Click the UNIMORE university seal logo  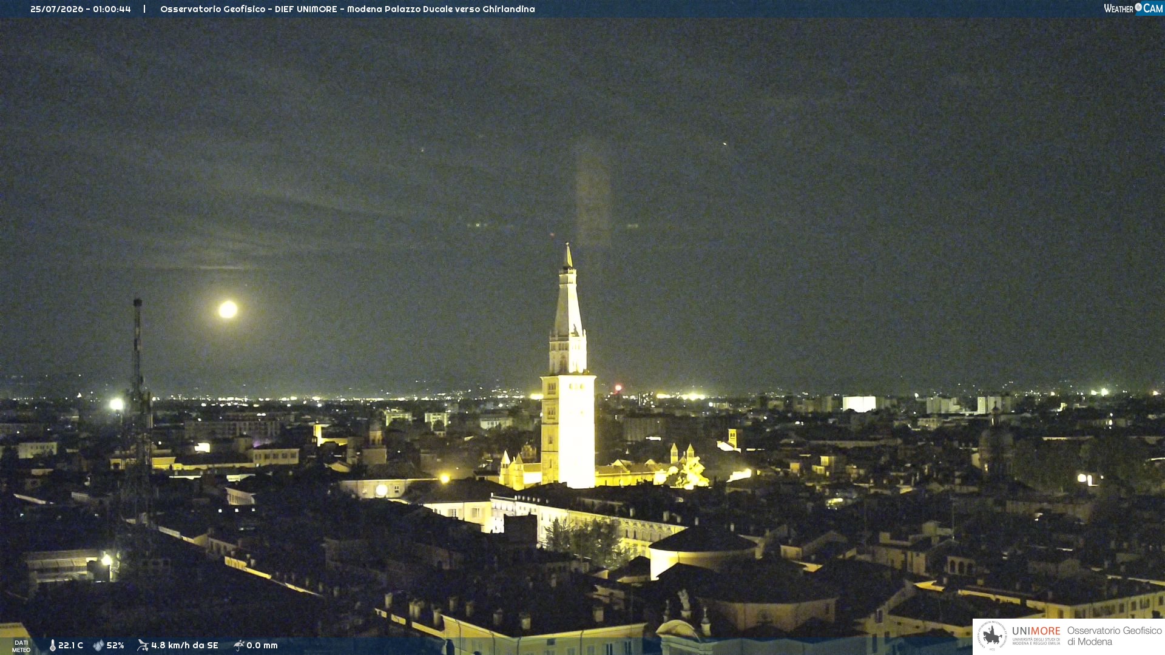click(992, 636)
